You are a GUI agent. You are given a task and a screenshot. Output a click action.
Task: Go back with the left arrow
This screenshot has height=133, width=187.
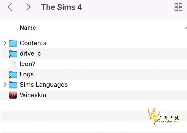(10, 7)
